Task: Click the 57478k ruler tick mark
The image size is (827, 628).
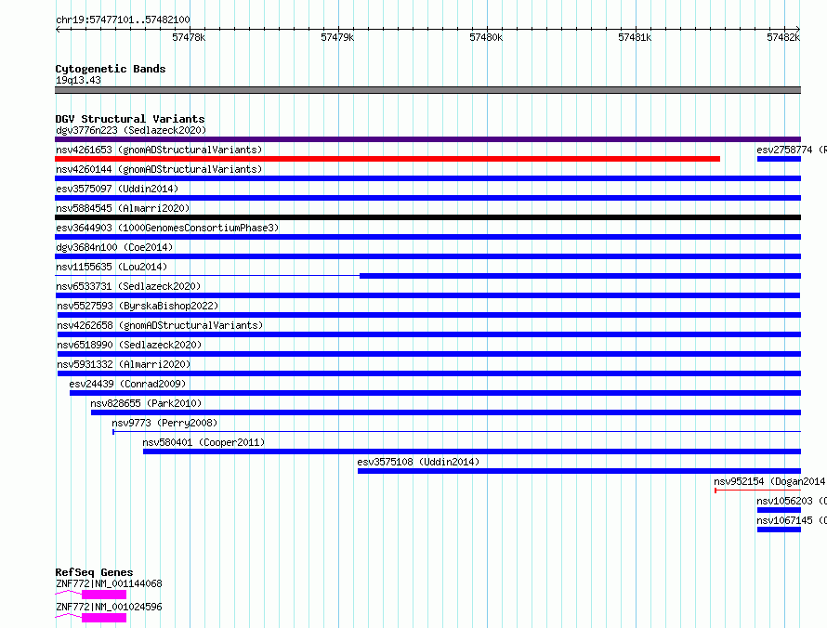Action: click(190, 29)
